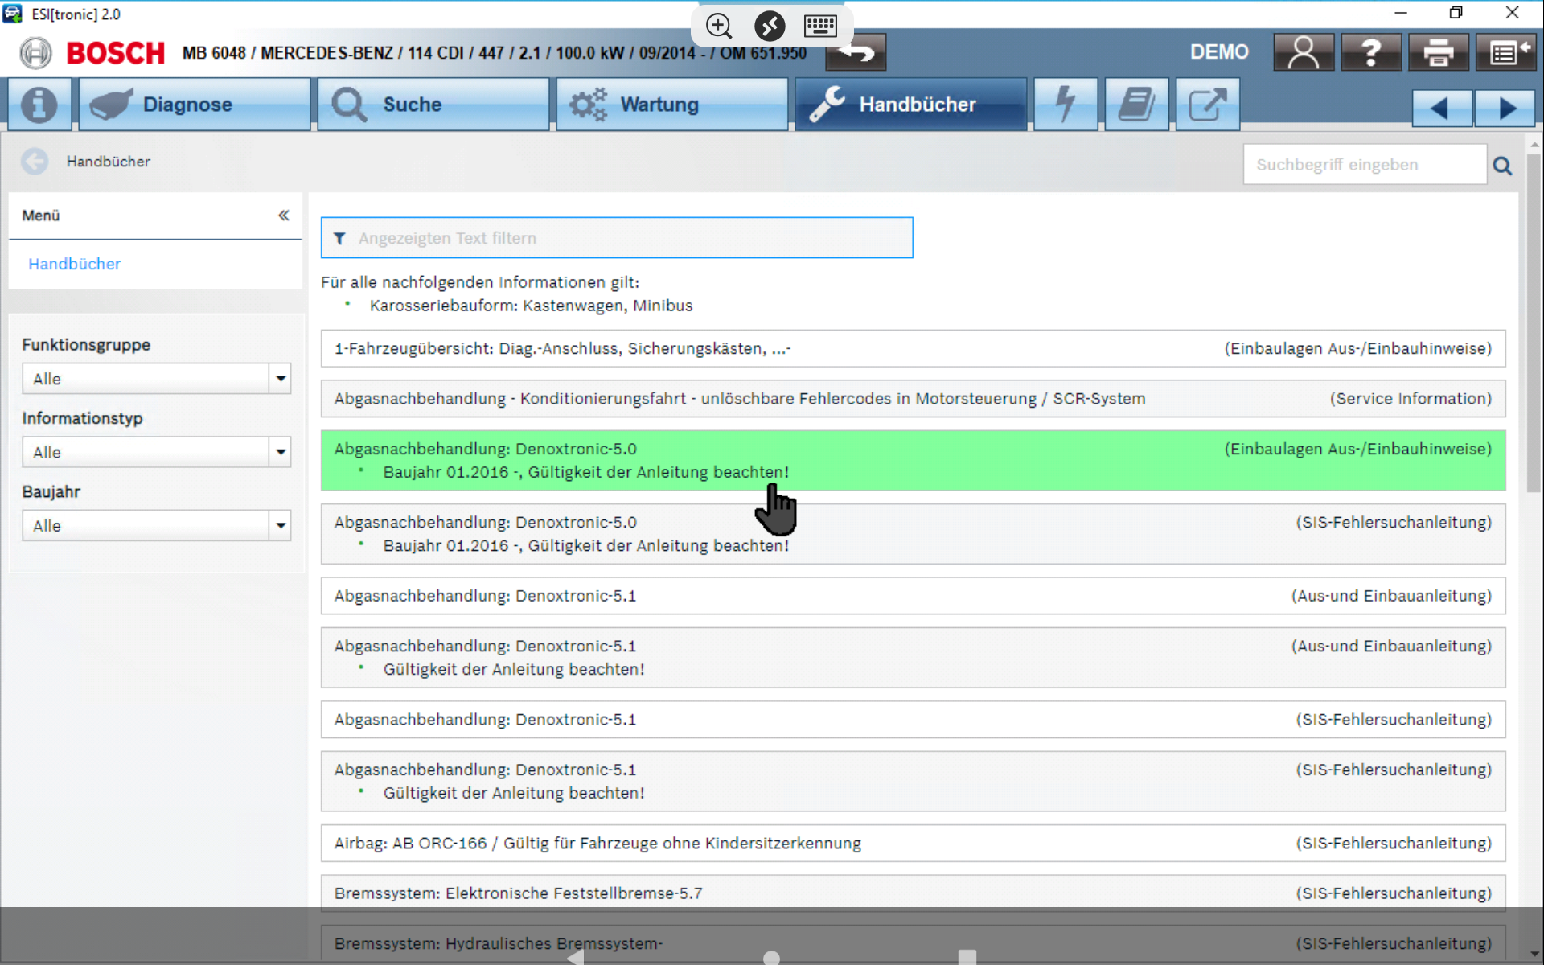Switch to the Diagnose tab

(194, 105)
